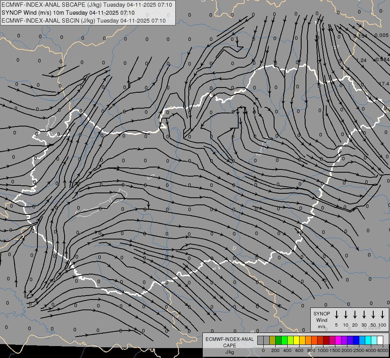This screenshot has width=390, height=358.
Task: Select the bright green CAPE legend swatch
Action: pyautogui.click(x=284, y=340)
